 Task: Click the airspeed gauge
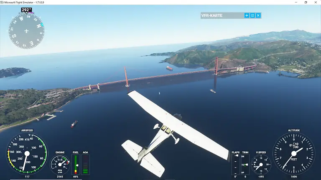[x=27, y=153]
